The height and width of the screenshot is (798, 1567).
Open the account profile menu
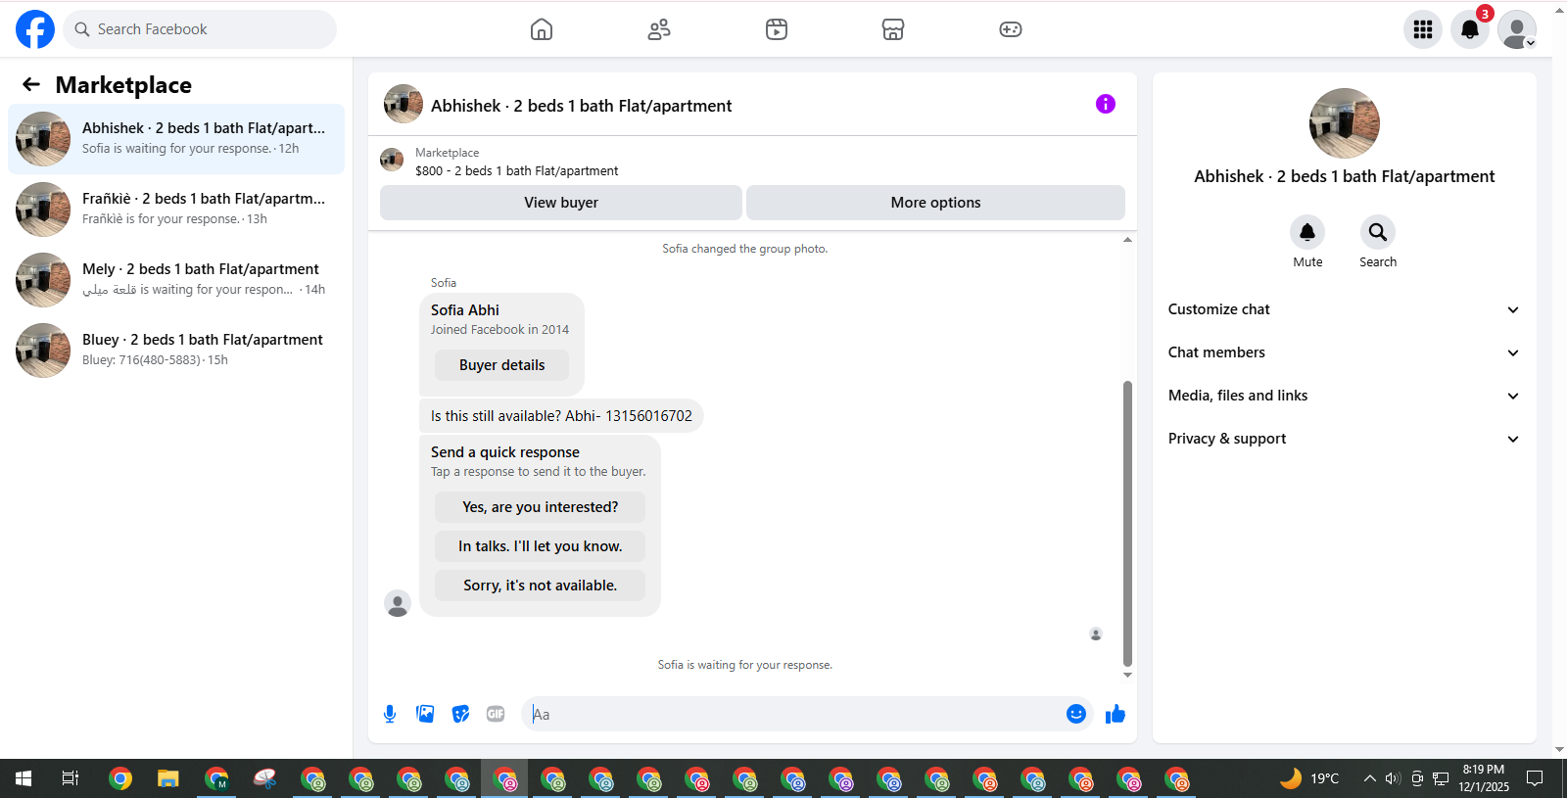(x=1517, y=29)
